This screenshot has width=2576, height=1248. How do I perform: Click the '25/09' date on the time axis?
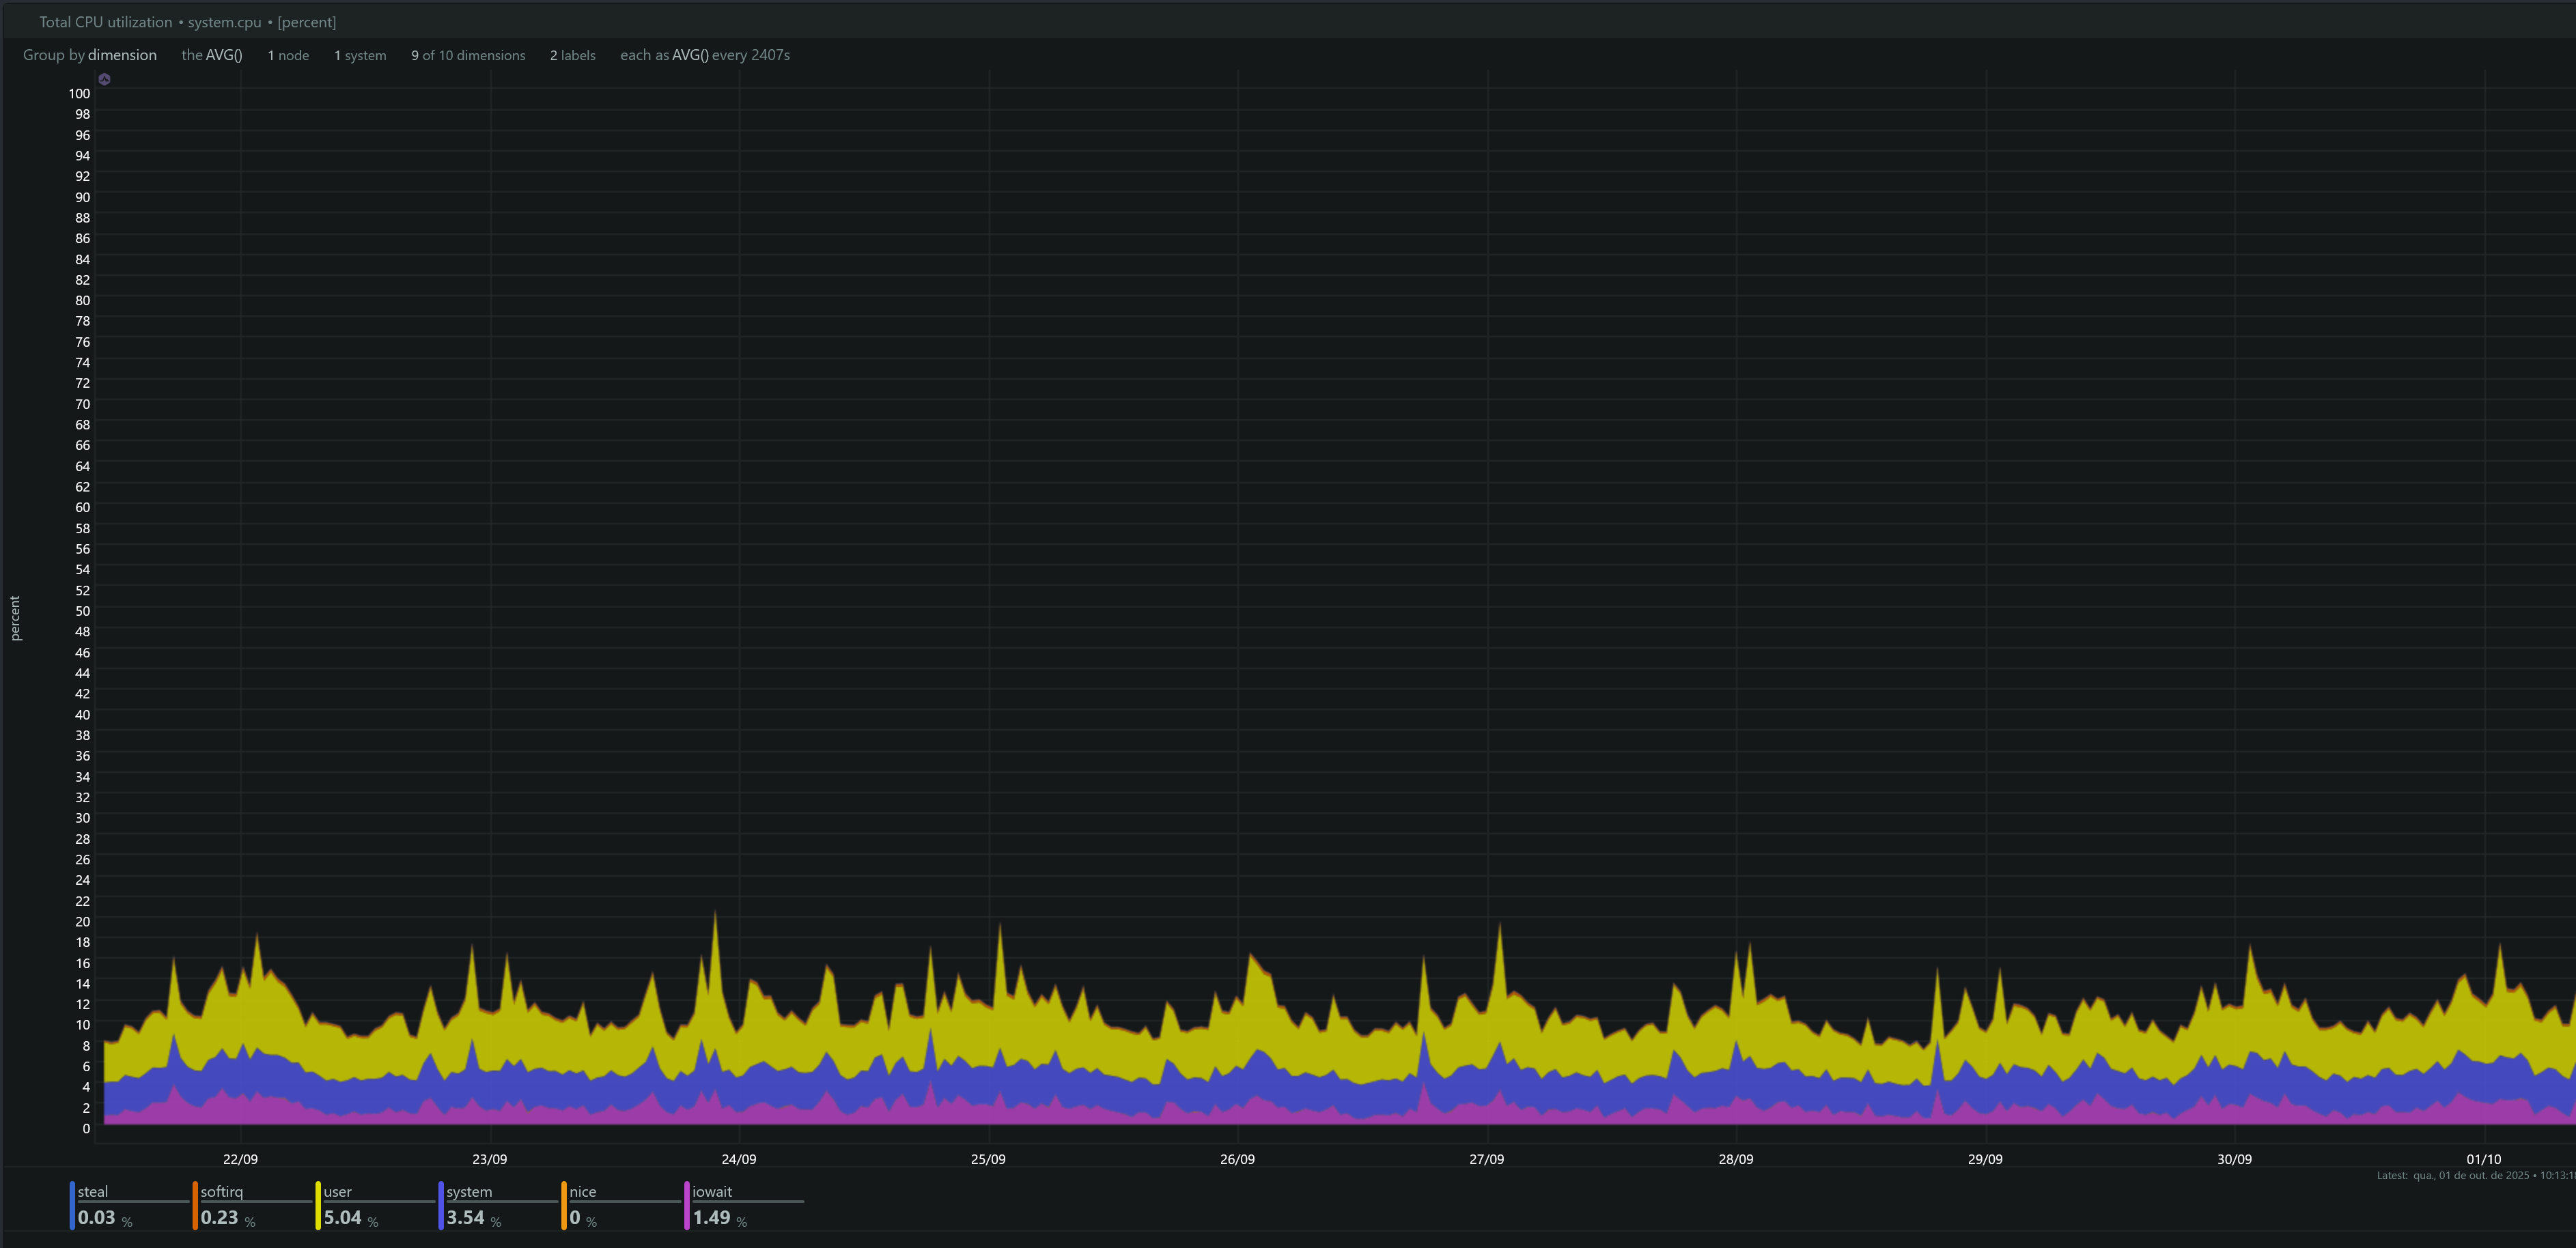click(x=988, y=1159)
